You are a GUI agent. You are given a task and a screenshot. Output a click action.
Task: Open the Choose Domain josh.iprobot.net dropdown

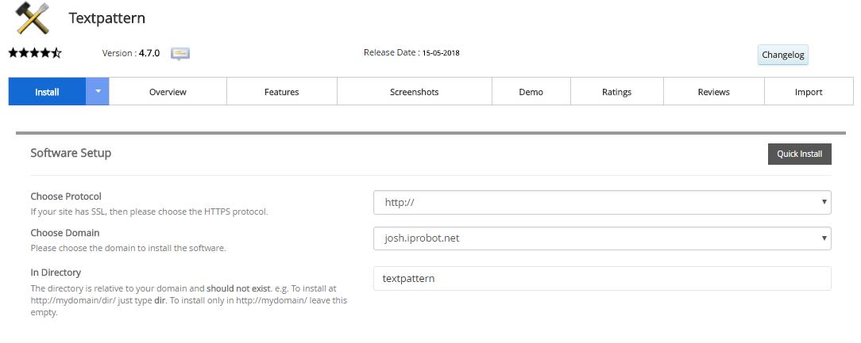click(x=602, y=238)
